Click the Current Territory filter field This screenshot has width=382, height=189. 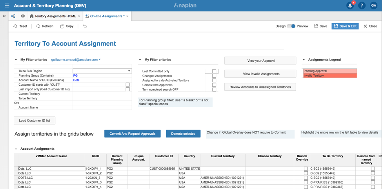(x=102, y=94)
